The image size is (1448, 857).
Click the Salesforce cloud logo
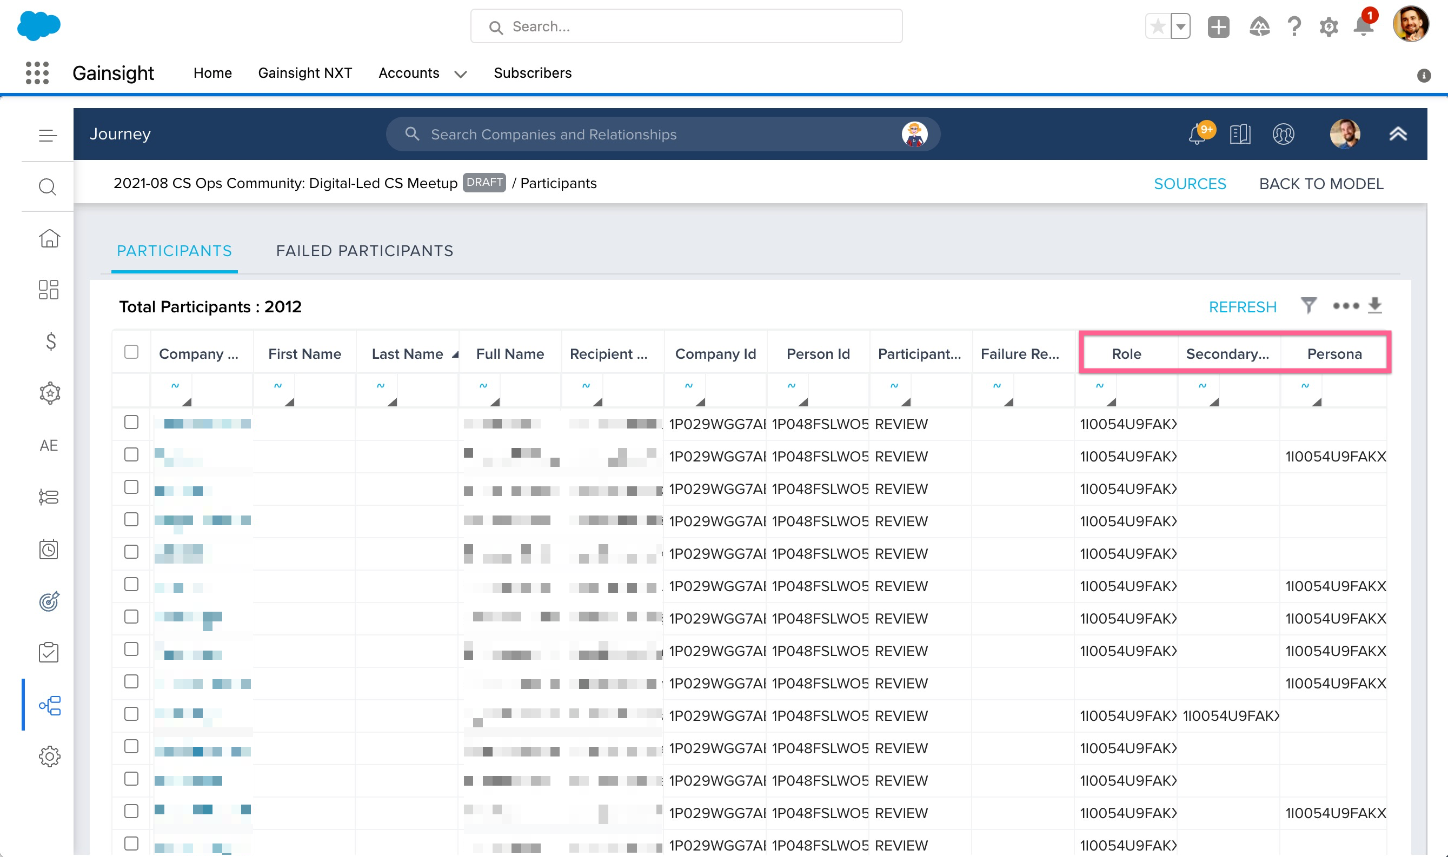39,26
